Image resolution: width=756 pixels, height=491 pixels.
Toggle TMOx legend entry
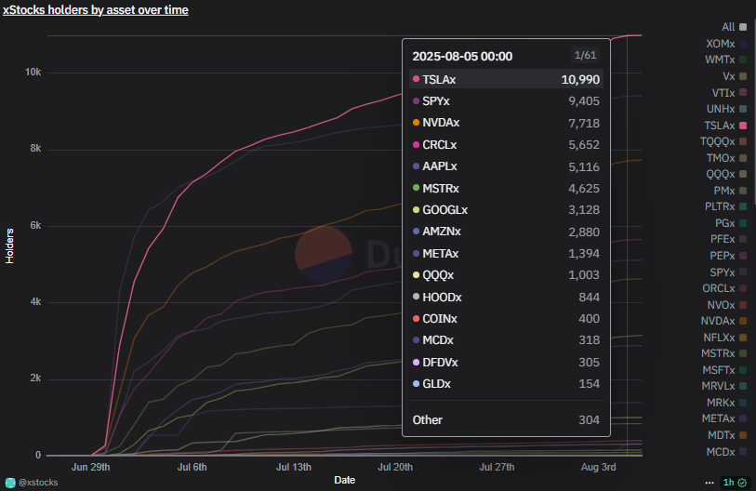pos(726,158)
